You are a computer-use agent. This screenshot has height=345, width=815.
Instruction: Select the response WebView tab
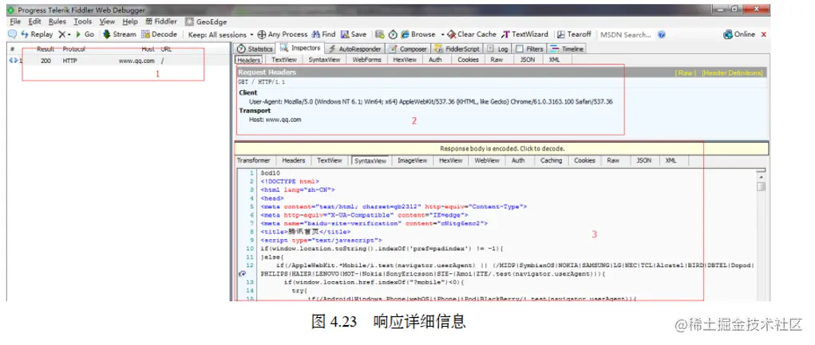coord(487,161)
